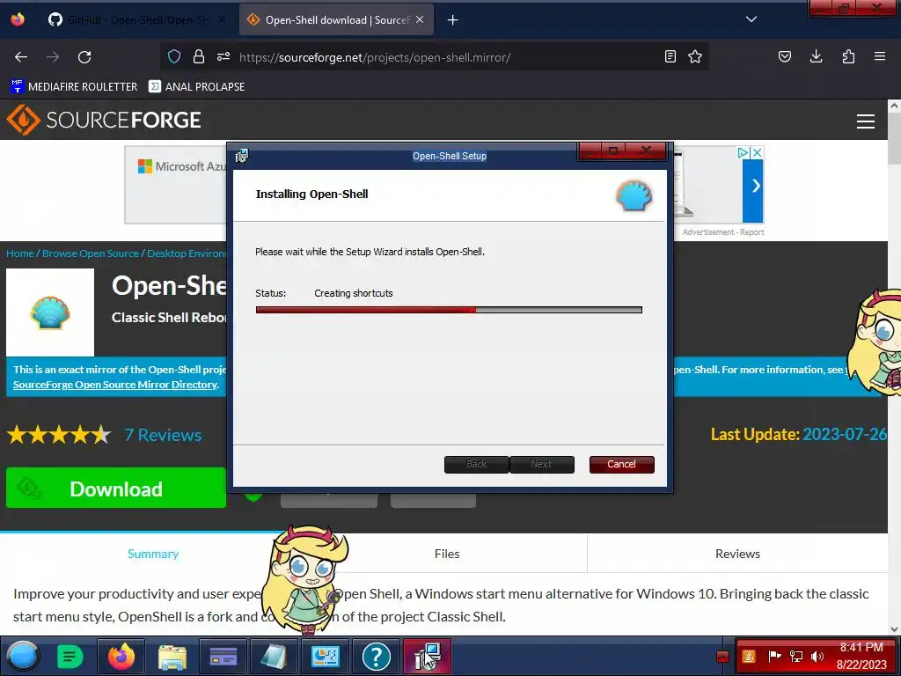The height and width of the screenshot is (676, 901).
Task: Click the Home breadcrumb link
Action: point(20,253)
